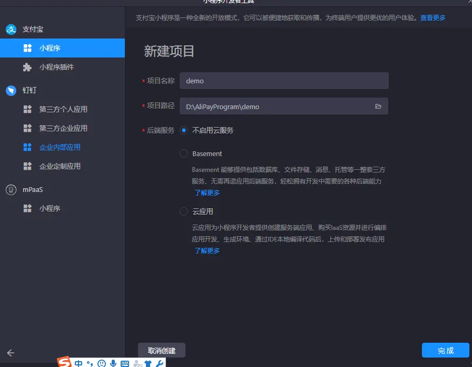The height and width of the screenshot is (367, 472).
Task: Click the 项目路径 input field
Action: [284, 106]
